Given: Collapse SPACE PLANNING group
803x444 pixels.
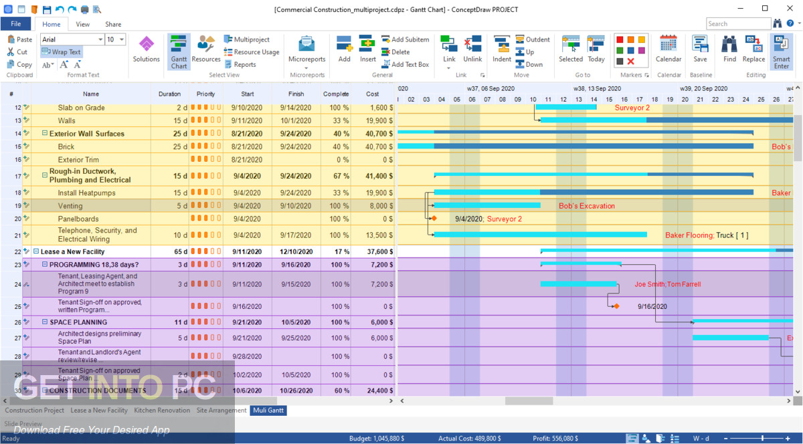Looking at the screenshot, I should coord(45,322).
